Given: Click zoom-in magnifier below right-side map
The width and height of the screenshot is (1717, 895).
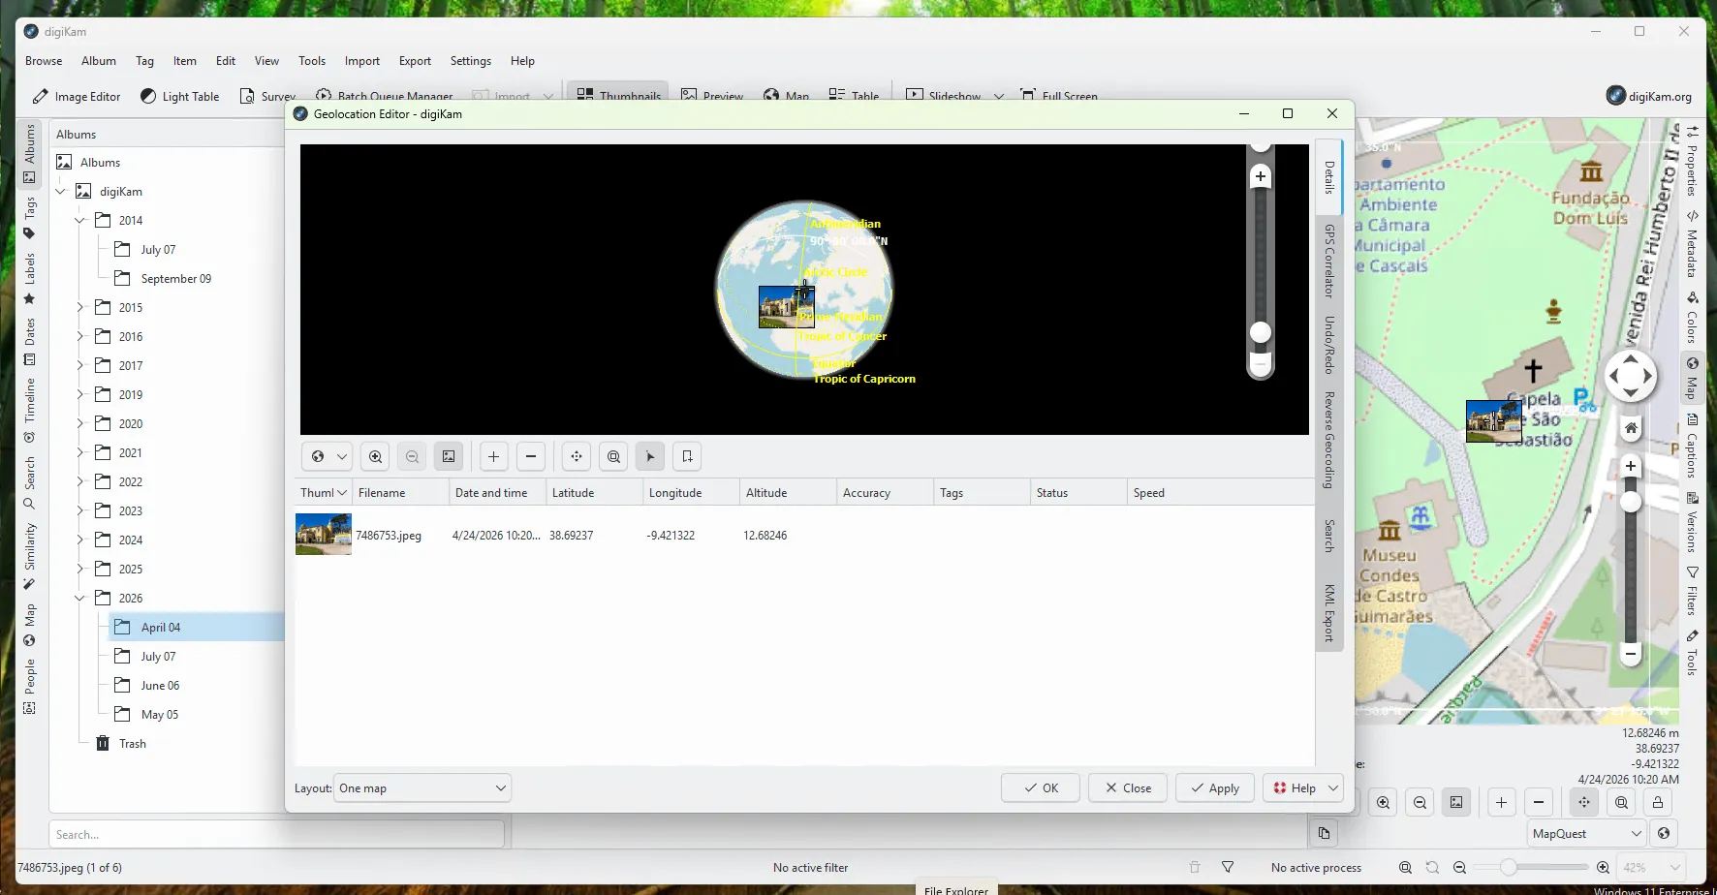Looking at the screenshot, I should (x=1383, y=802).
